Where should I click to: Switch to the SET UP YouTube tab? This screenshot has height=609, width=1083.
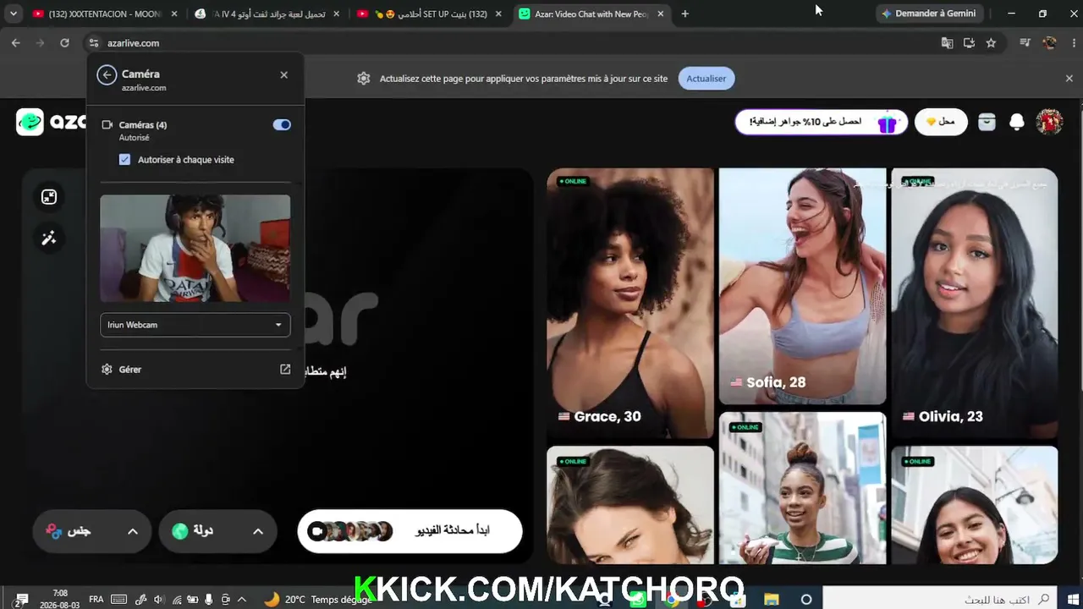pos(430,14)
